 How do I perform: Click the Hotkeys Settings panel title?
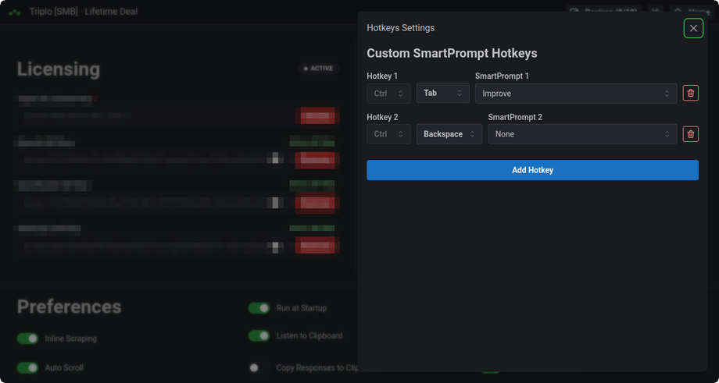click(401, 28)
